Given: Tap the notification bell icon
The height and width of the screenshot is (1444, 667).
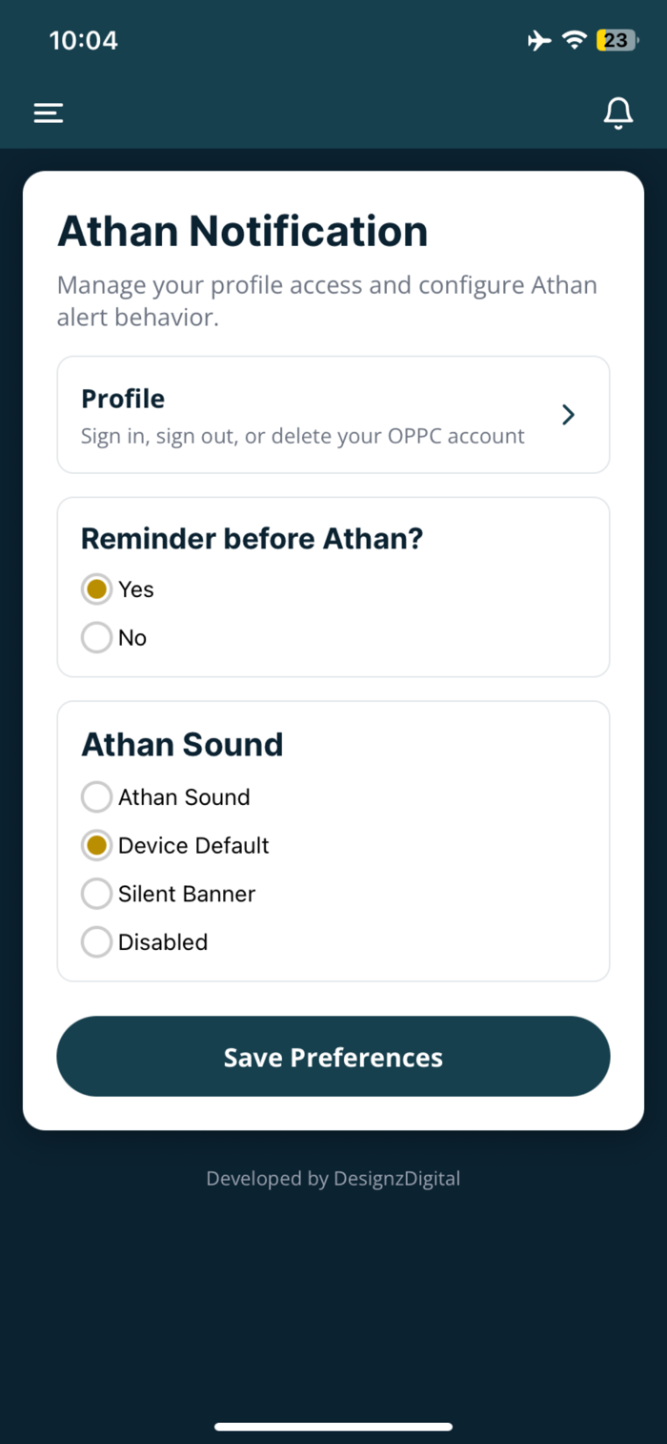Looking at the screenshot, I should (x=618, y=113).
